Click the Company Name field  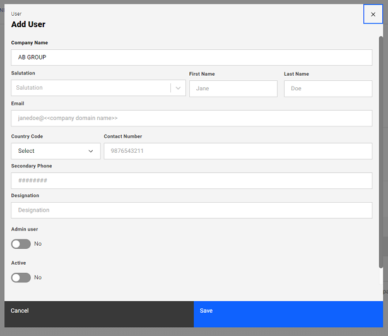(x=191, y=57)
